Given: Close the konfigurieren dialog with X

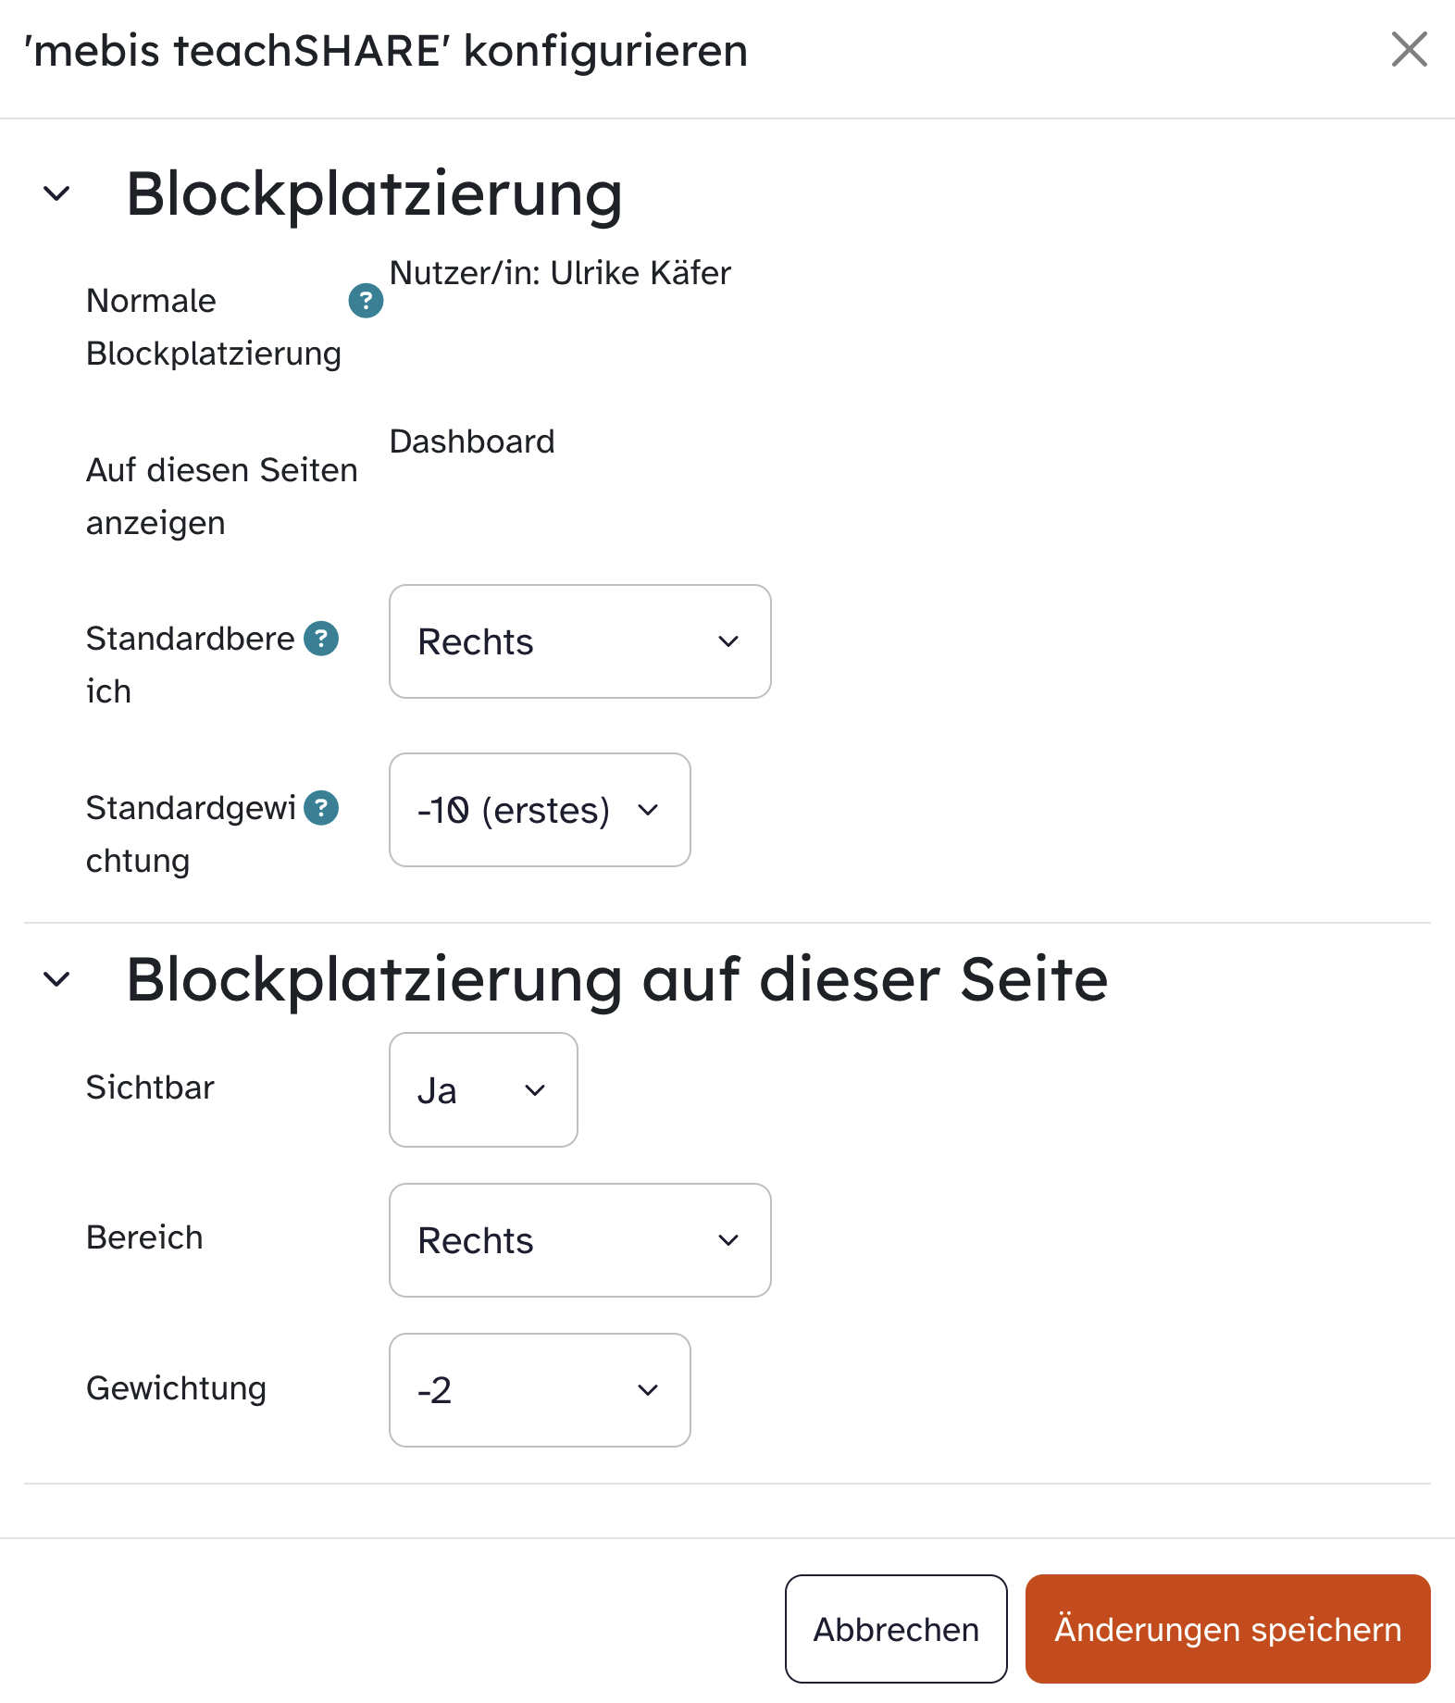Looking at the screenshot, I should (1409, 49).
